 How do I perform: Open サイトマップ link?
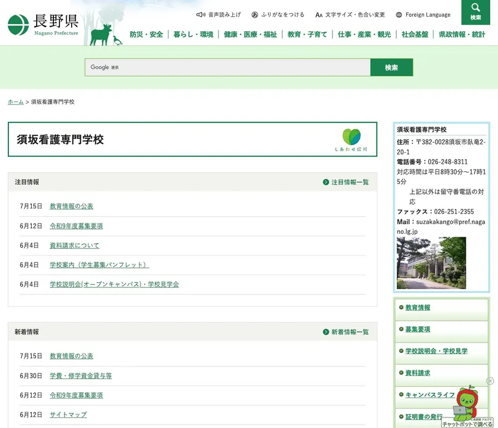coord(68,415)
